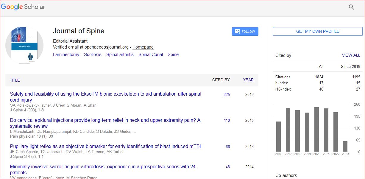Image resolution: width=365 pixels, height=179 pixels.
Task: Expand citations with View All link
Action: 351,55
